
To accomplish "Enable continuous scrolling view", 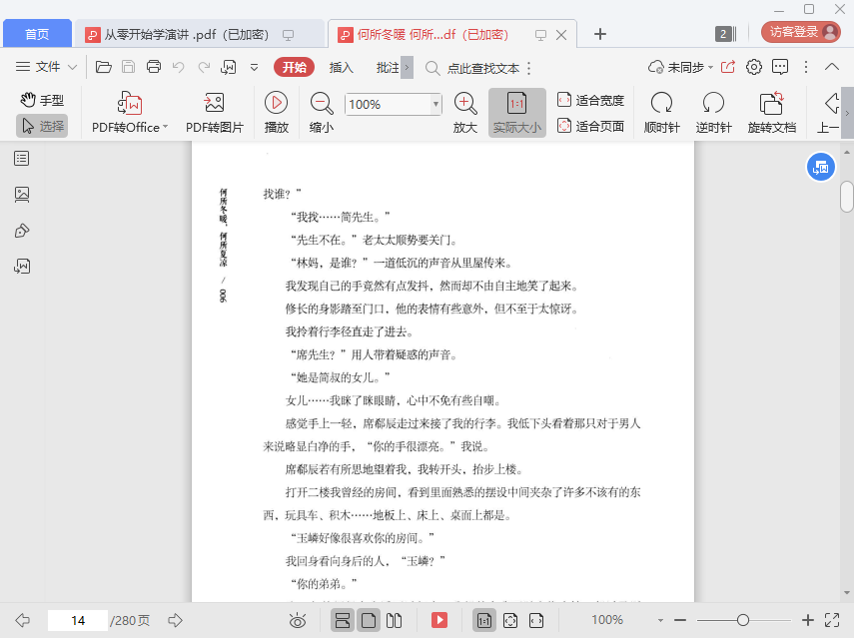I will tap(343, 620).
